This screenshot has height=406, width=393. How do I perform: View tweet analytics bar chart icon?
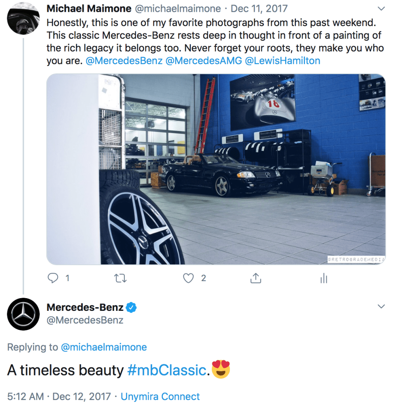(x=324, y=279)
